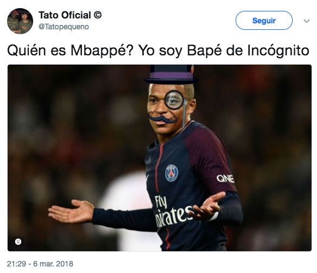Click the smiley face icon on the photo
317x273 pixels.
pos(18,242)
